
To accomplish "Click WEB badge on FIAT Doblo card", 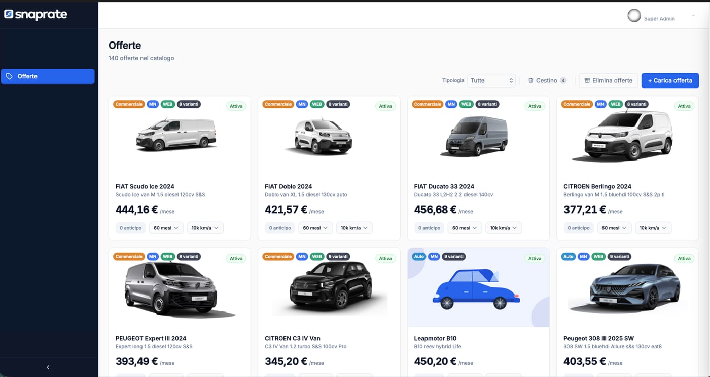I will point(317,104).
